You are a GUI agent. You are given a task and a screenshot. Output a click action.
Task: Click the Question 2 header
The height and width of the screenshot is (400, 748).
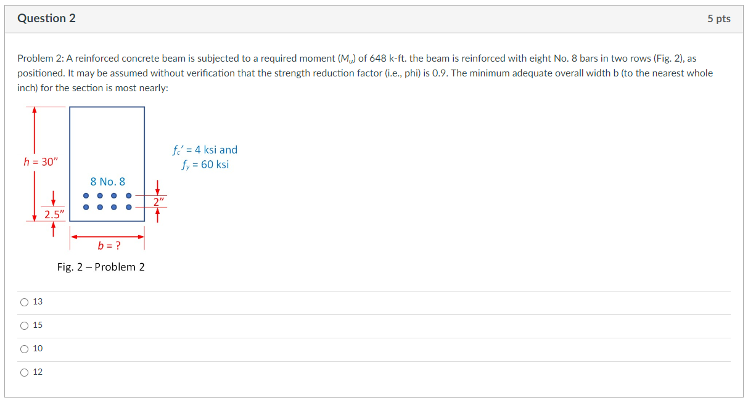point(47,18)
